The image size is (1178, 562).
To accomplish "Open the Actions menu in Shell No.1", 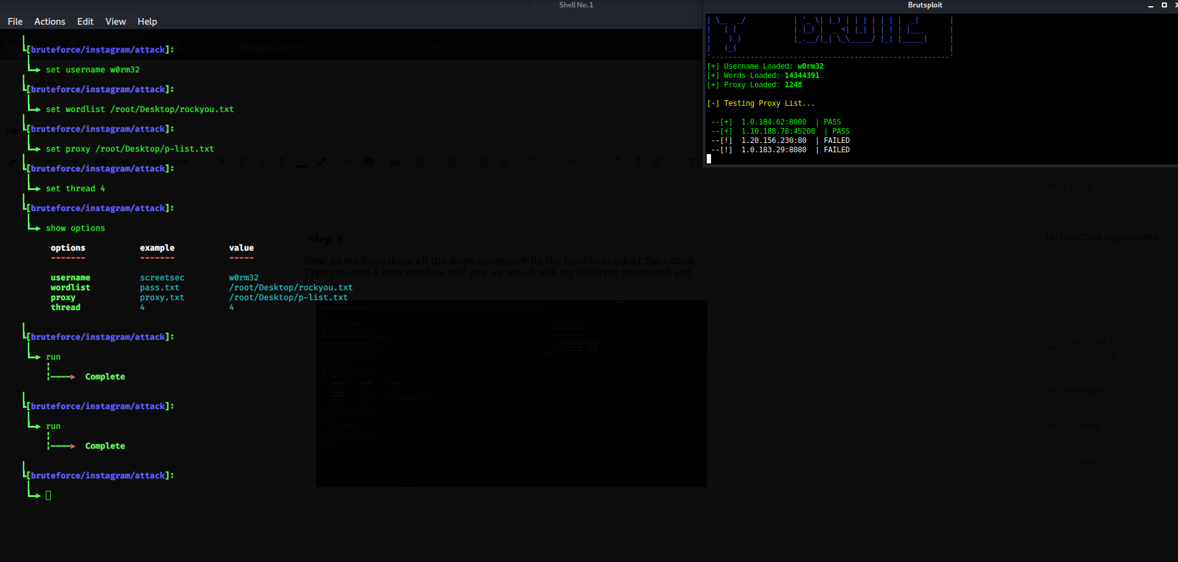I will click(x=50, y=21).
